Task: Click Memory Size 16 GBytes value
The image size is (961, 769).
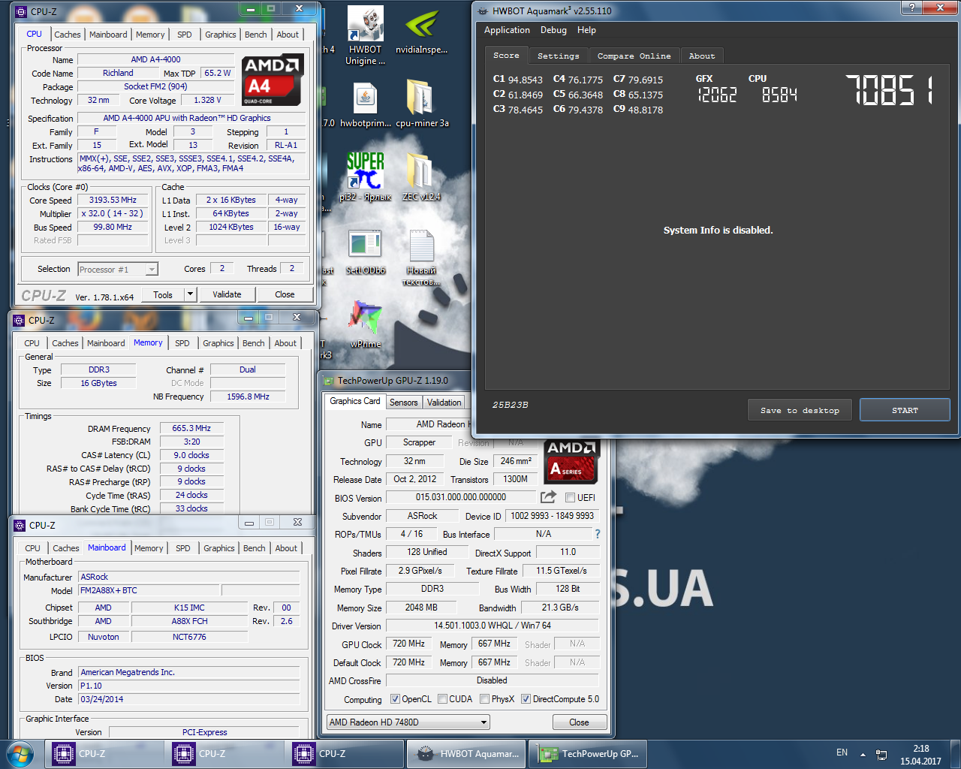Action: tap(98, 383)
